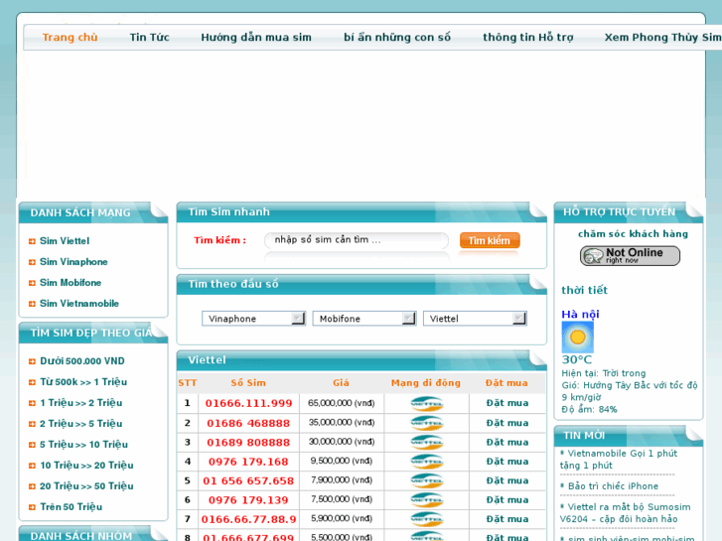The width and height of the screenshot is (722, 541).
Task: Open Xem Phong Thủy Sim menu
Action: [x=663, y=38]
